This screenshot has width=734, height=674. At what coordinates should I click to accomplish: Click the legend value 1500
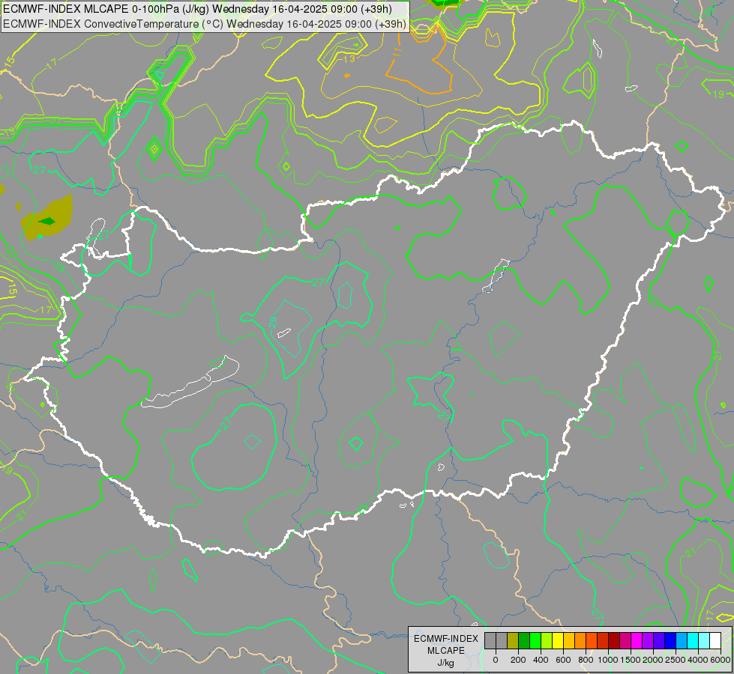click(x=631, y=660)
